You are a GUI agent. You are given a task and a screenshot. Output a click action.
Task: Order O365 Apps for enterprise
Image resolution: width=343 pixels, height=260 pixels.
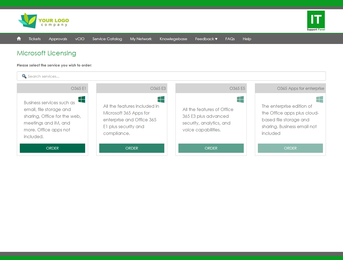click(x=290, y=148)
